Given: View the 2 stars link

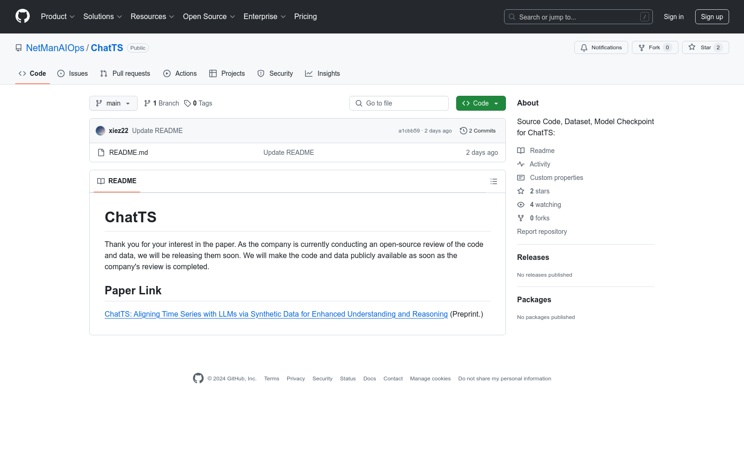Looking at the screenshot, I should click(x=533, y=191).
